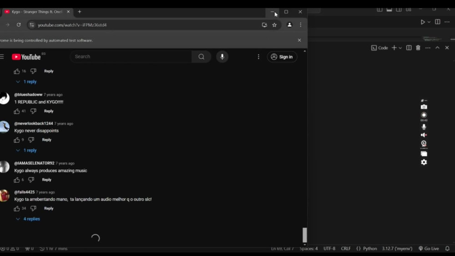Dislike the @IAMASELENATOR92 comment
This screenshot has width=455, height=256.
pyautogui.click(x=31, y=180)
